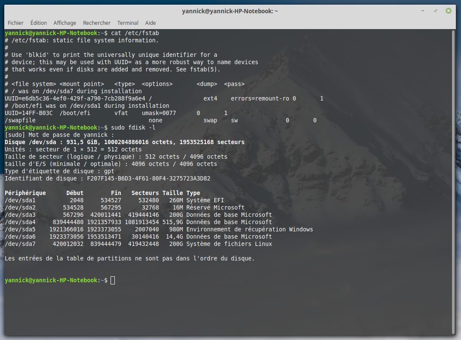Click the window title yannick@yannick-HP-Notebook
The width and height of the screenshot is (461, 340).
click(230, 11)
